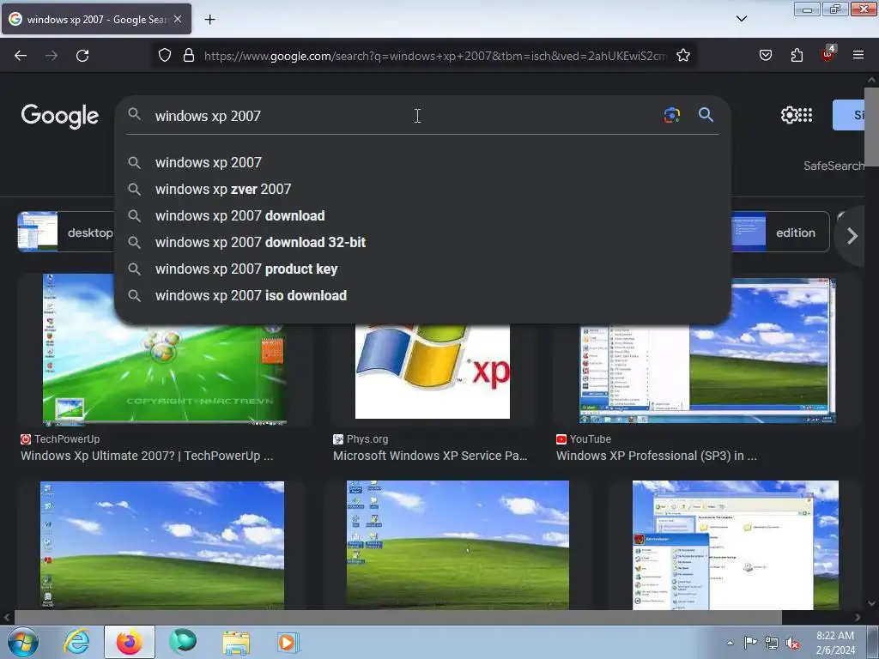Open the Phys.org Windows XP logo thumbnail
This screenshot has width=879, height=659.
433,372
